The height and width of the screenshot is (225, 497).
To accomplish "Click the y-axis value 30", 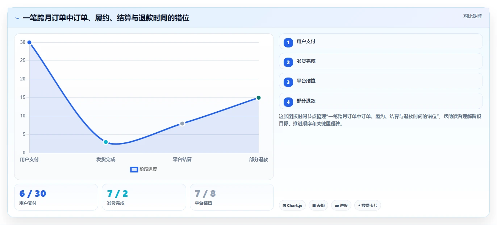I will [x=23, y=42].
